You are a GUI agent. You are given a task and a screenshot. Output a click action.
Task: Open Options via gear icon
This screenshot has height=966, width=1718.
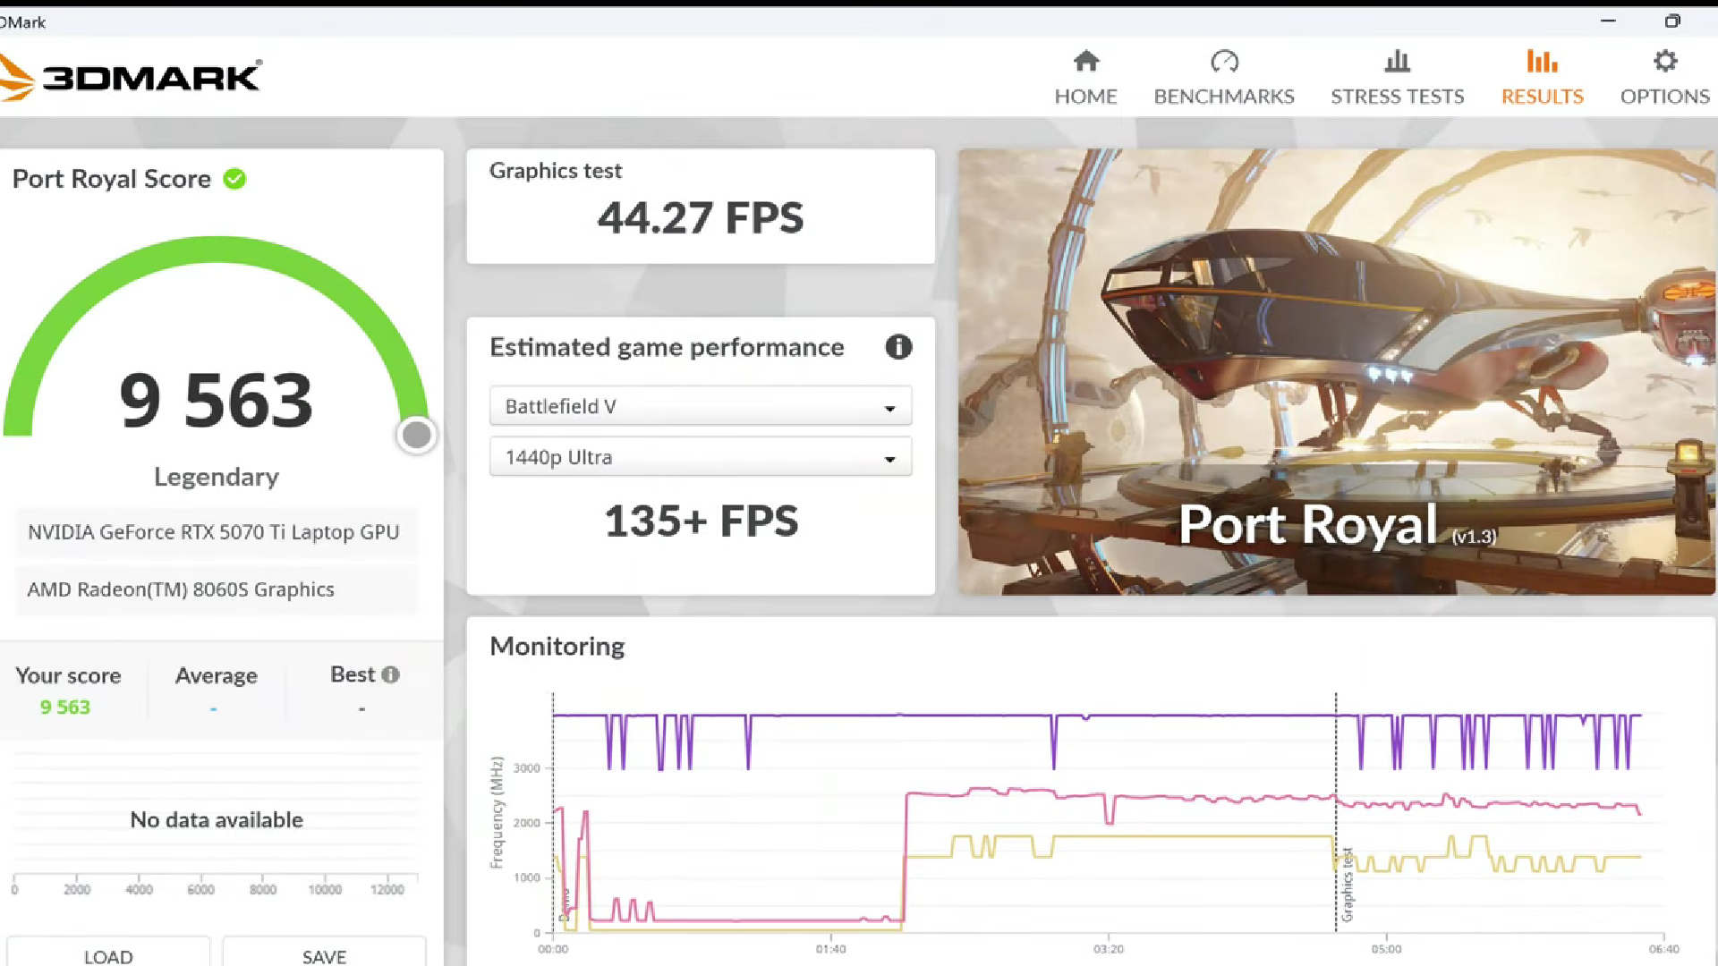1664,62
